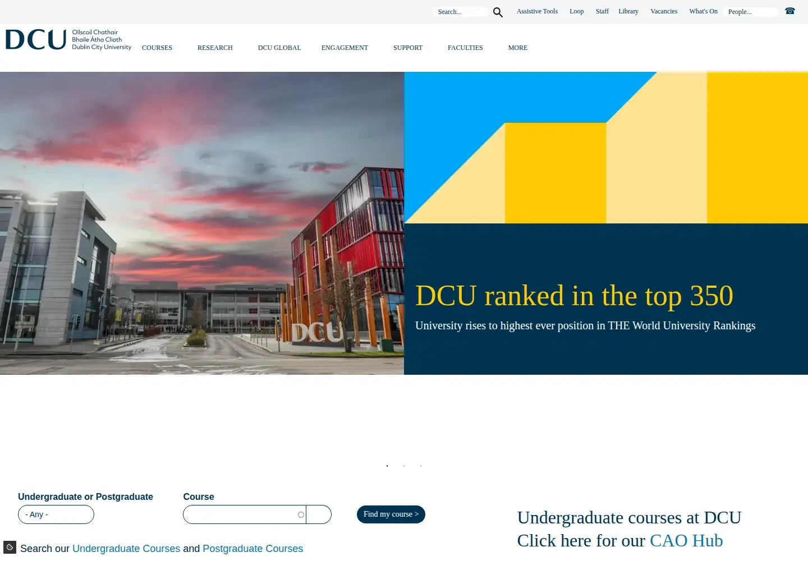Click DCU ranked in the top 350 headline
Screen dimensions: 808x561
pyautogui.click(x=574, y=296)
